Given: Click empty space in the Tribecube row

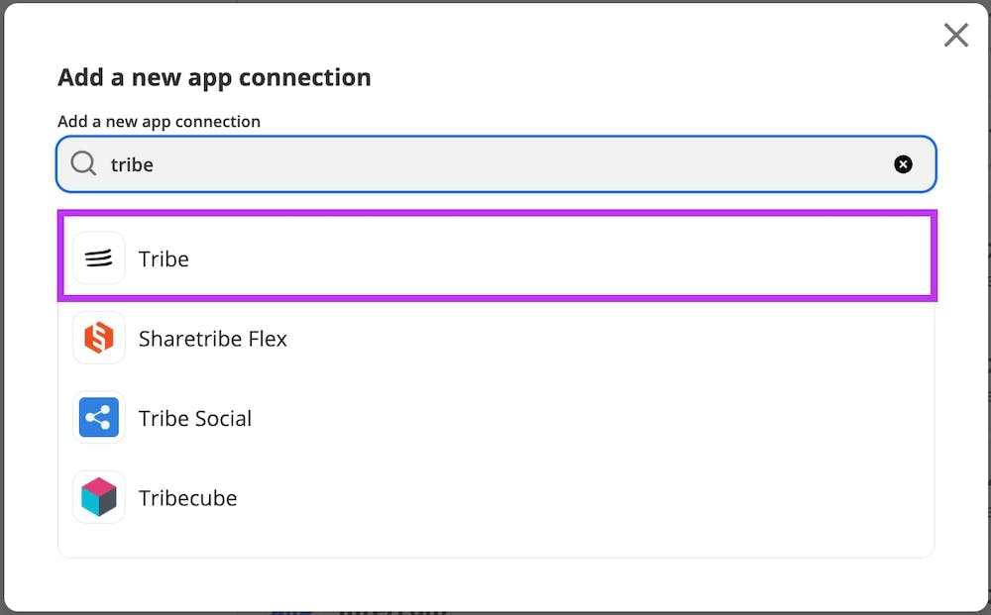Looking at the screenshot, I should (x=595, y=497).
